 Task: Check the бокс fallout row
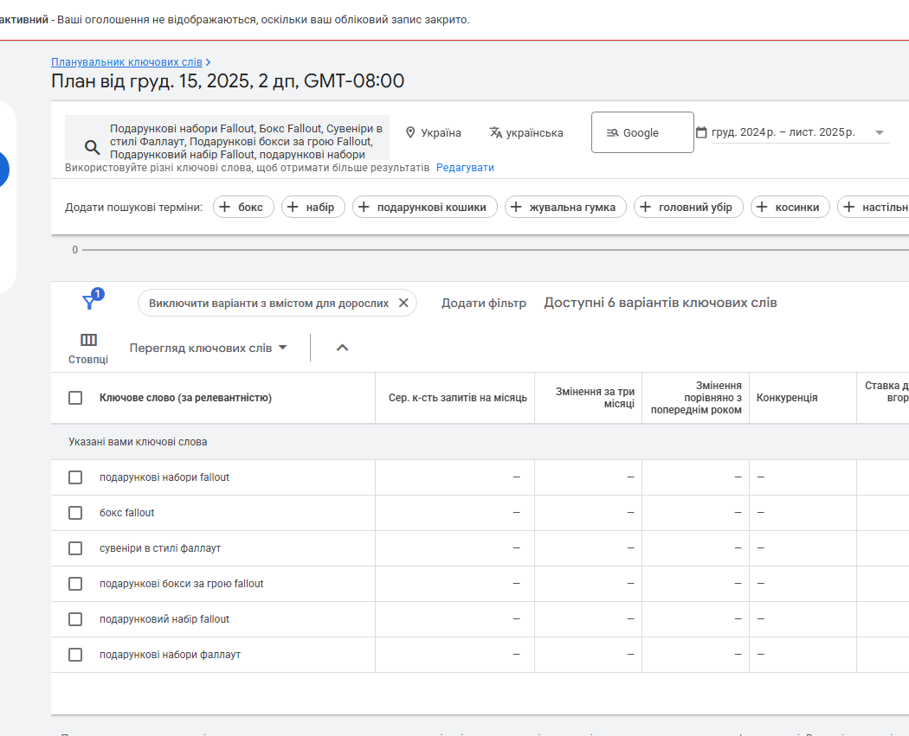point(75,513)
